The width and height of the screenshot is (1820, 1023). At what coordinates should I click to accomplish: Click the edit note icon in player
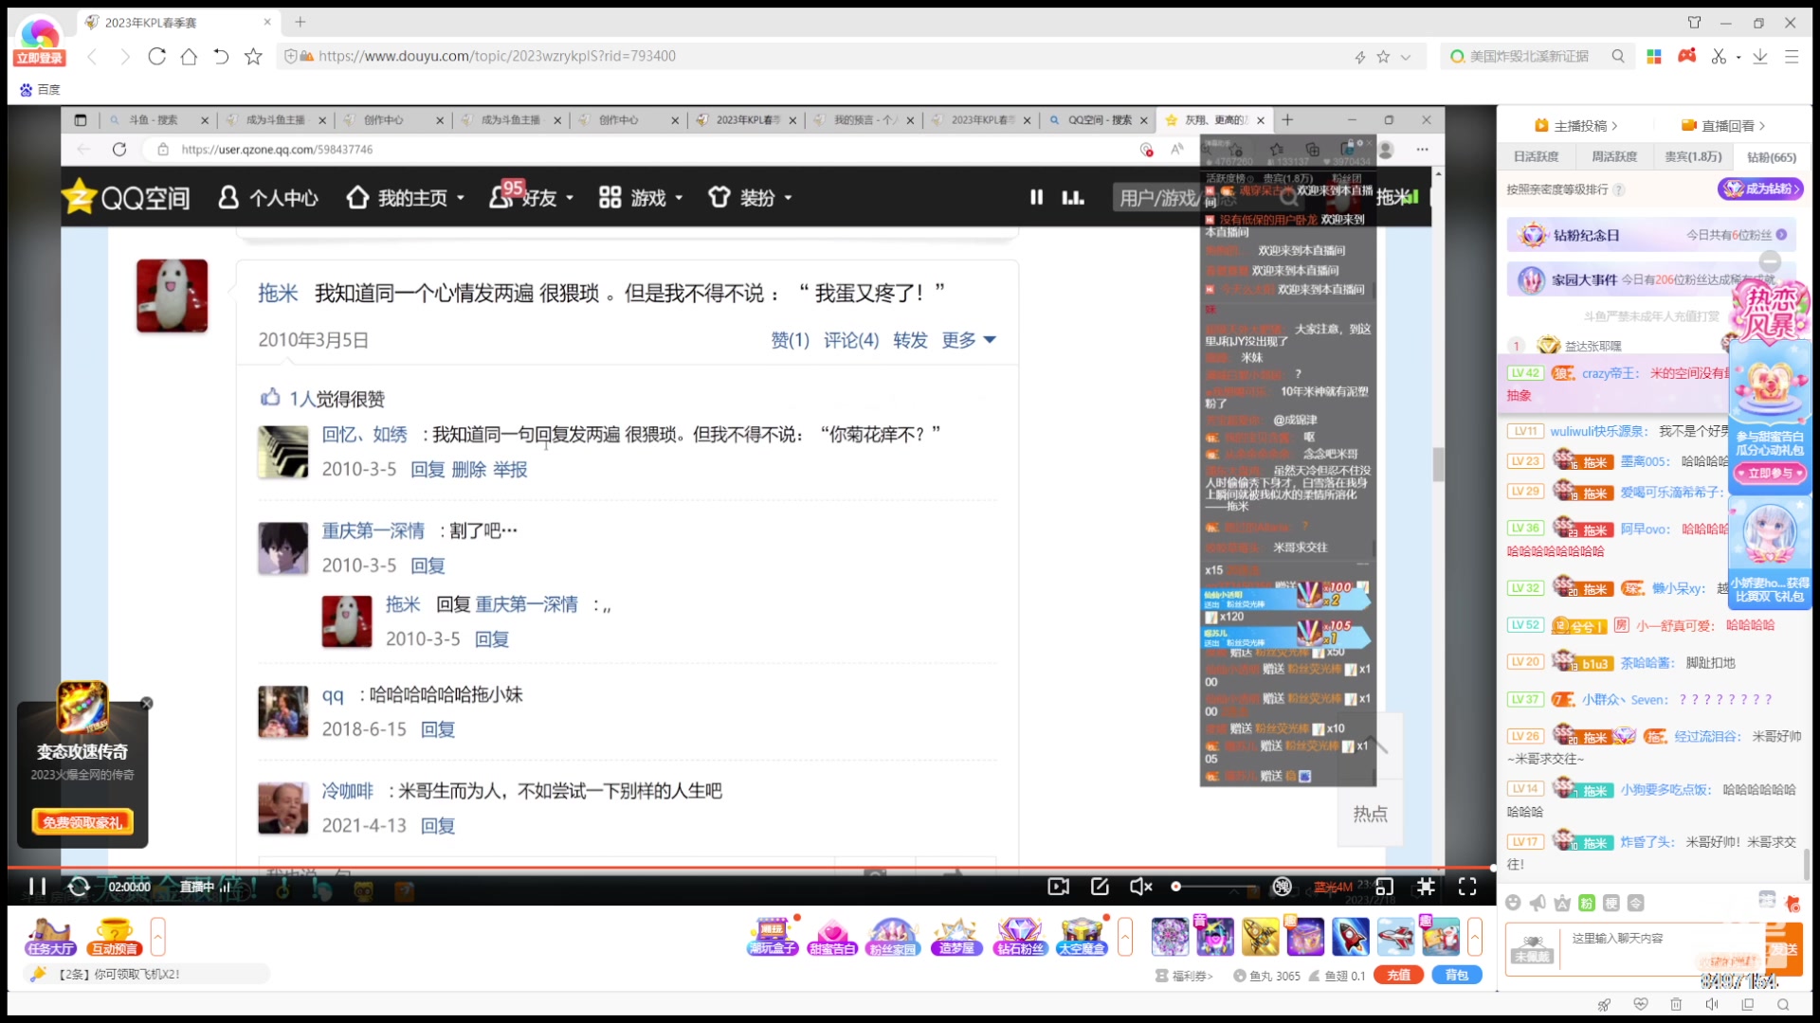click(1100, 887)
